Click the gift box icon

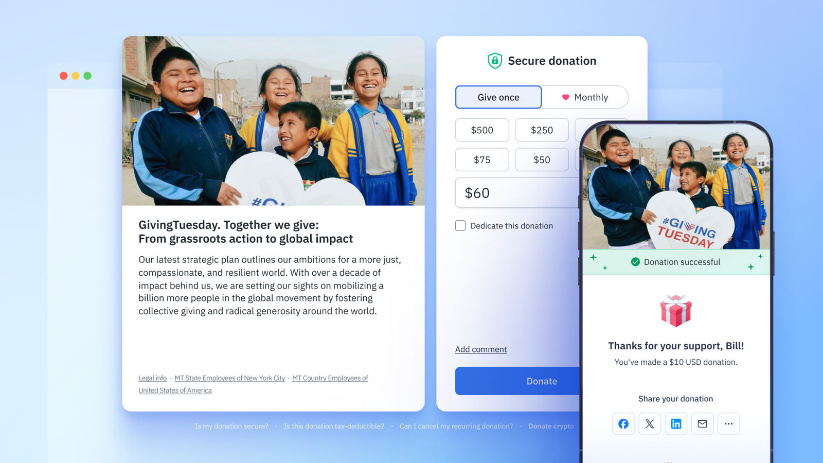(x=676, y=311)
